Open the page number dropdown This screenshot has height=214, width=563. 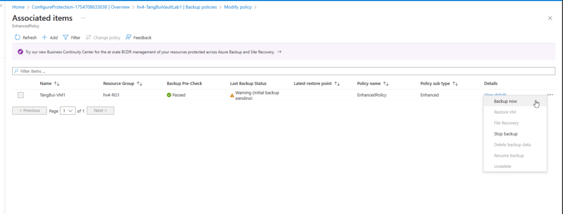pos(68,111)
